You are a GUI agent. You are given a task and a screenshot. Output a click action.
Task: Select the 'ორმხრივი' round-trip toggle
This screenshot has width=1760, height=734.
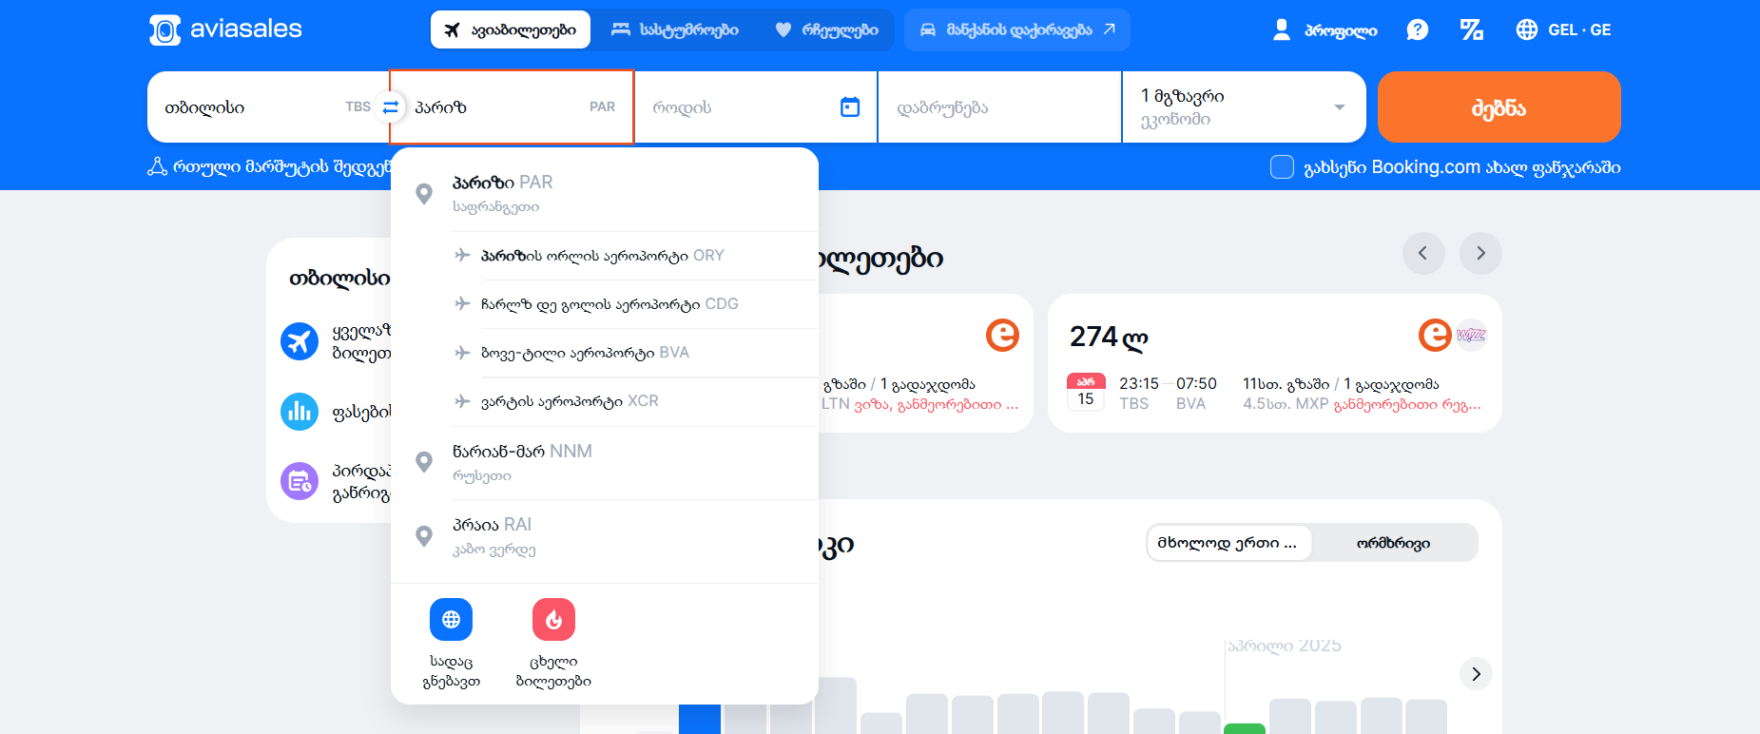click(x=1393, y=543)
